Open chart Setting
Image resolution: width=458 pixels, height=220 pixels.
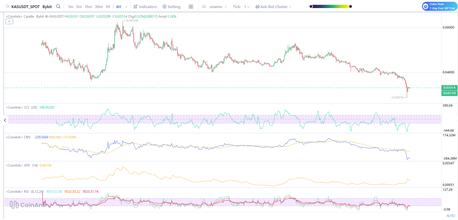click(171, 6)
